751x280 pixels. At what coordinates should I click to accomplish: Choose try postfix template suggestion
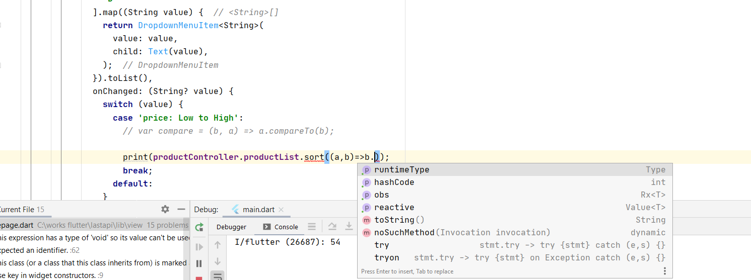(x=514, y=245)
